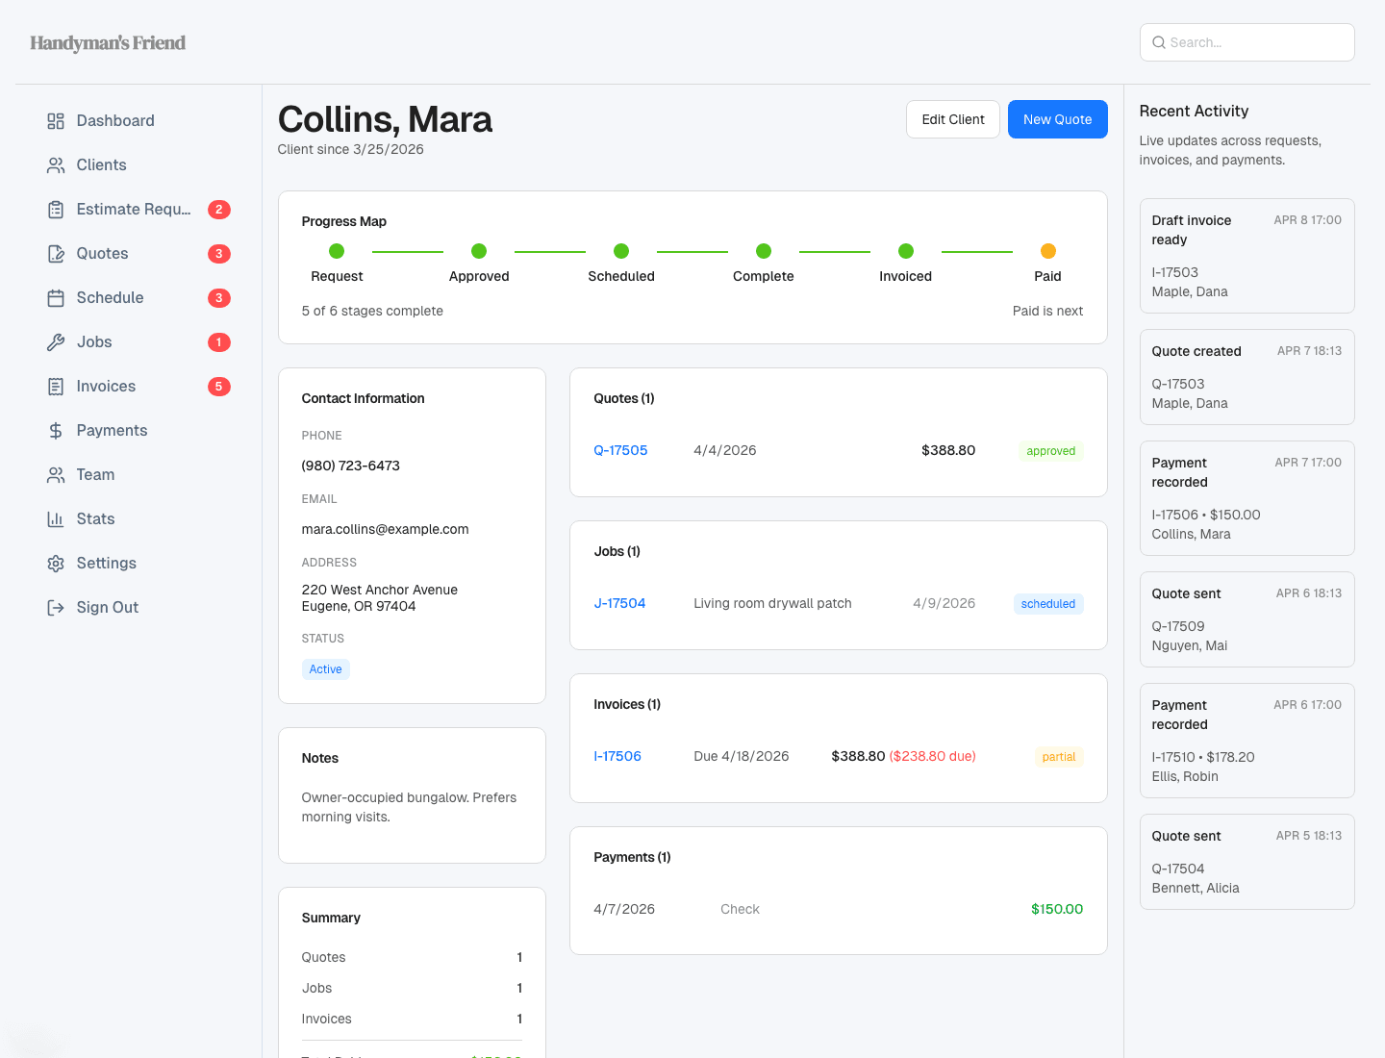
Task: Click the orange Paid stage dot
Action: tap(1048, 251)
